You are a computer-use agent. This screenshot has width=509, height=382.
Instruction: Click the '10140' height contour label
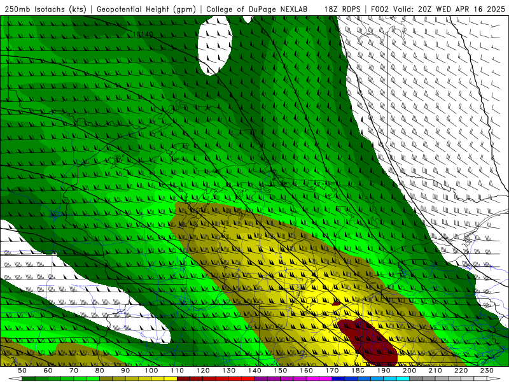click(143, 34)
